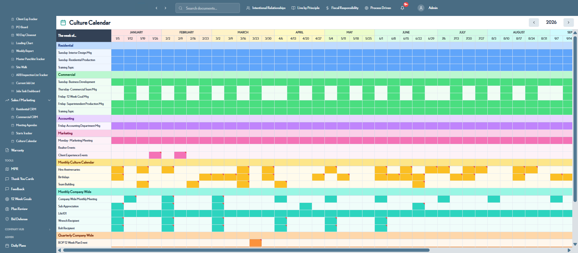The image size is (578, 253).
Task: Select the pink Client Experience Events cell for 1/26
Action: [155, 155]
